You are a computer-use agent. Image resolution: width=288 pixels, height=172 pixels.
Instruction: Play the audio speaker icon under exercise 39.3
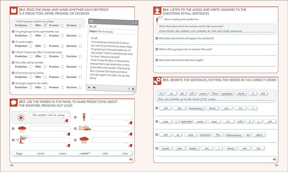click(131, 159)
